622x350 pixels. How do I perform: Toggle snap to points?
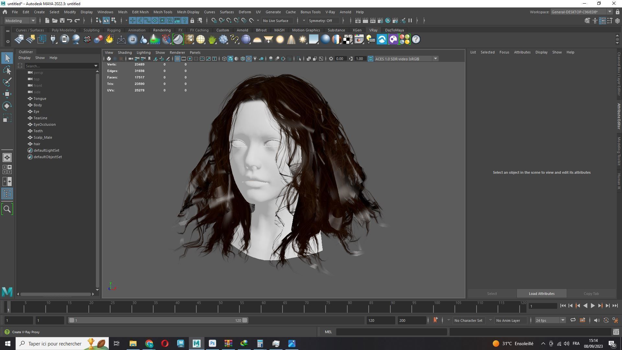coord(229,20)
